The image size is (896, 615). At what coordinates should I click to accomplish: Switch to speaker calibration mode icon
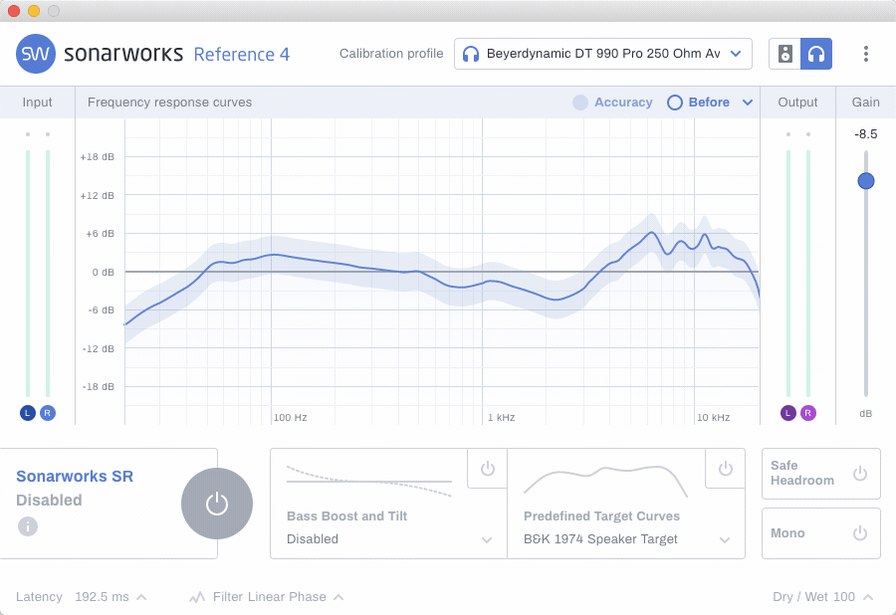coord(785,54)
